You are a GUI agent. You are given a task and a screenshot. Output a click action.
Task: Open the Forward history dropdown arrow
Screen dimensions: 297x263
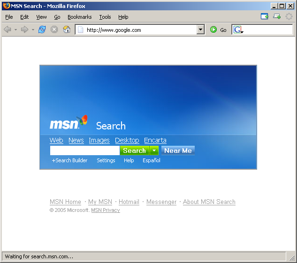[x=33, y=30]
